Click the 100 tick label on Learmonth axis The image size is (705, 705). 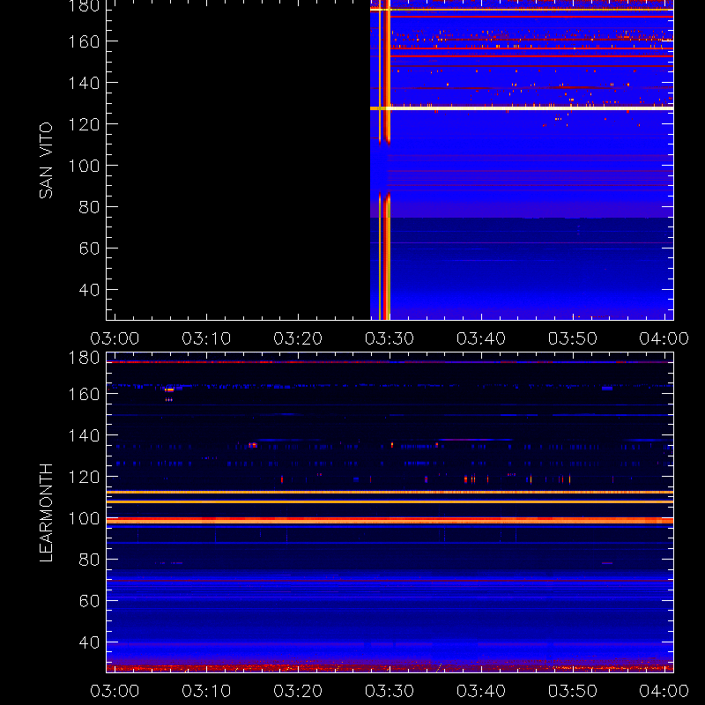(84, 518)
